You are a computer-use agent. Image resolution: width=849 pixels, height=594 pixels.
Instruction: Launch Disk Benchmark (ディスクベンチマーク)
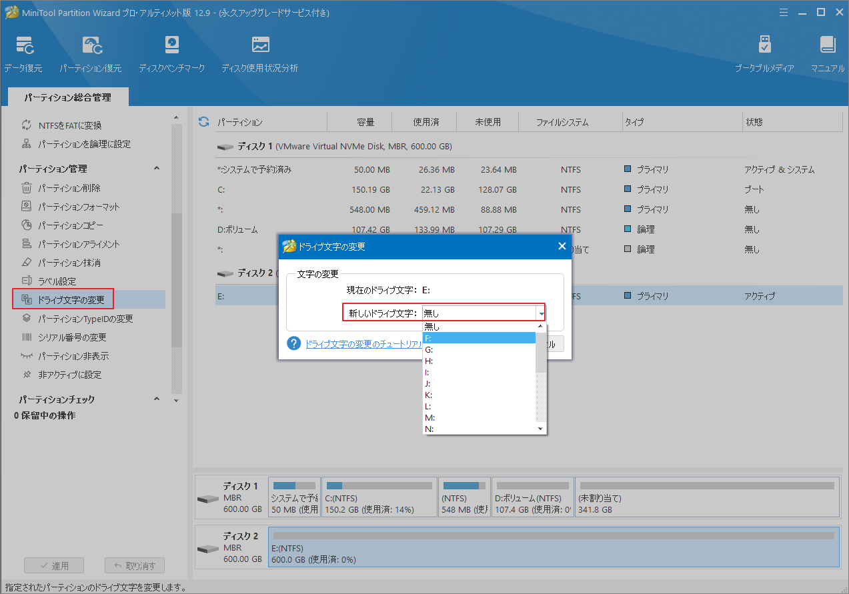click(x=172, y=55)
